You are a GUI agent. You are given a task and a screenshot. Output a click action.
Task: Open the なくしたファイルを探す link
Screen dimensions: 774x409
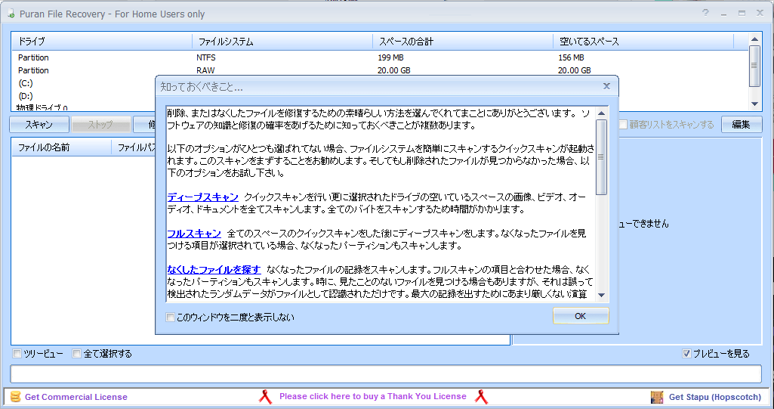tap(214, 270)
